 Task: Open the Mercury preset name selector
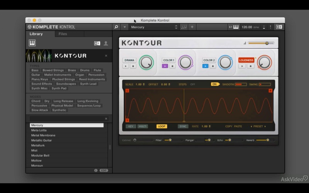pyautogui.click(x=154, y=27)
